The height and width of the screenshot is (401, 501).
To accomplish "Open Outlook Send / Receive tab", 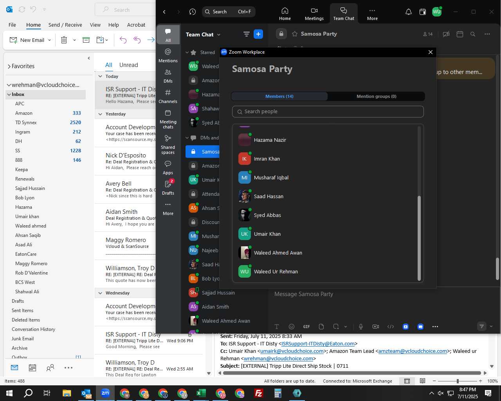I will (65, 25).
